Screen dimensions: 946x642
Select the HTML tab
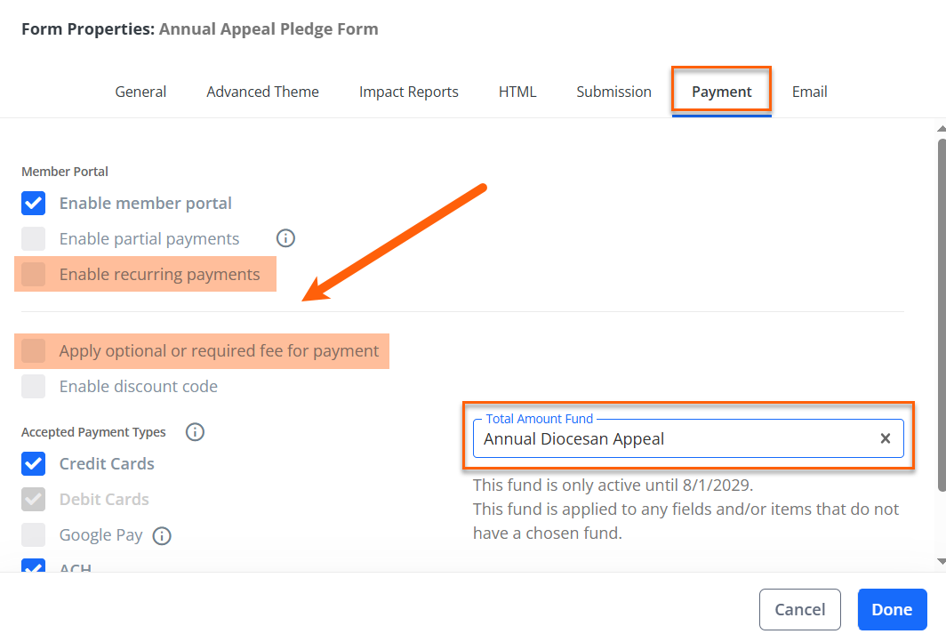point(517,92)
